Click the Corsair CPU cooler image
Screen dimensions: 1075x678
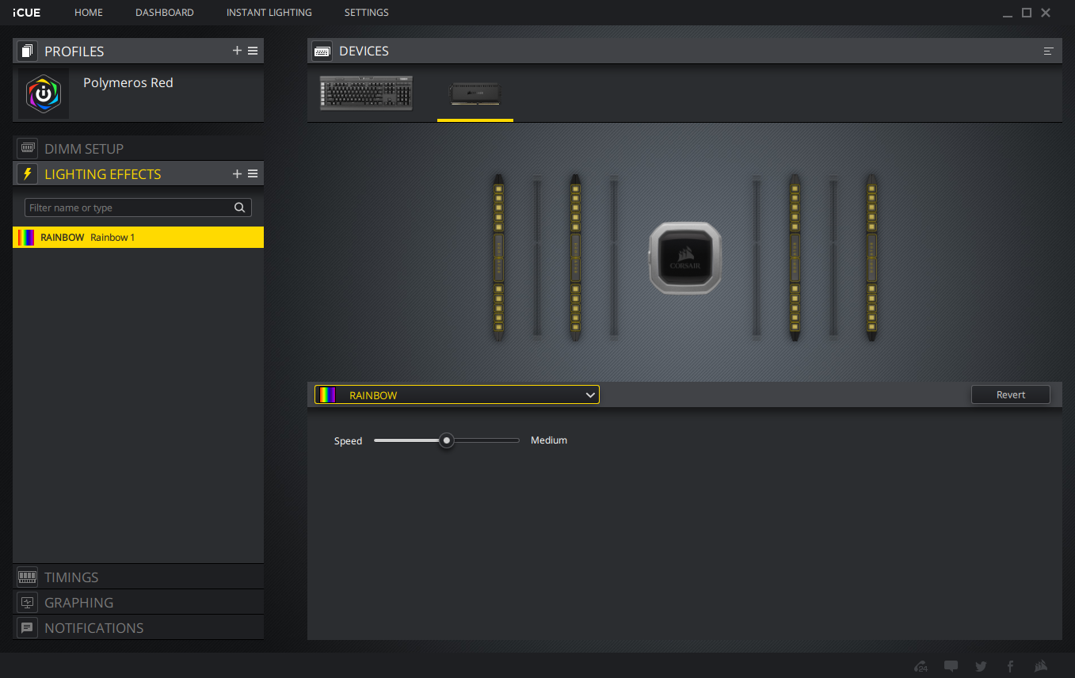coord(685,258)
